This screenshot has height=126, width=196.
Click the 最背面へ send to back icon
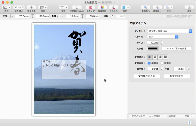pyautogui.click(x=157, y=7)
